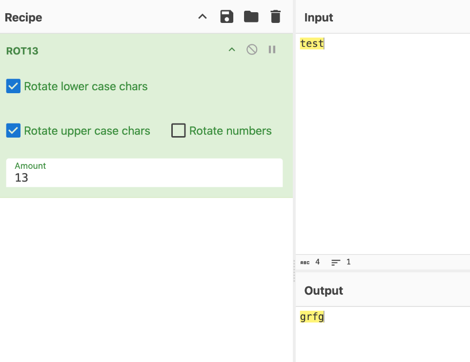Click the output text 'grfg'

point(312,317)
